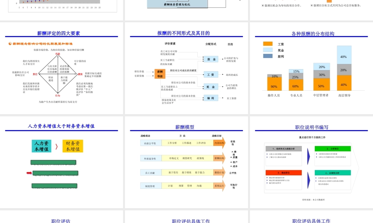Select the 各种报酬的分布结构 slide title
373x223 pixels.
(x=313, y=33)
